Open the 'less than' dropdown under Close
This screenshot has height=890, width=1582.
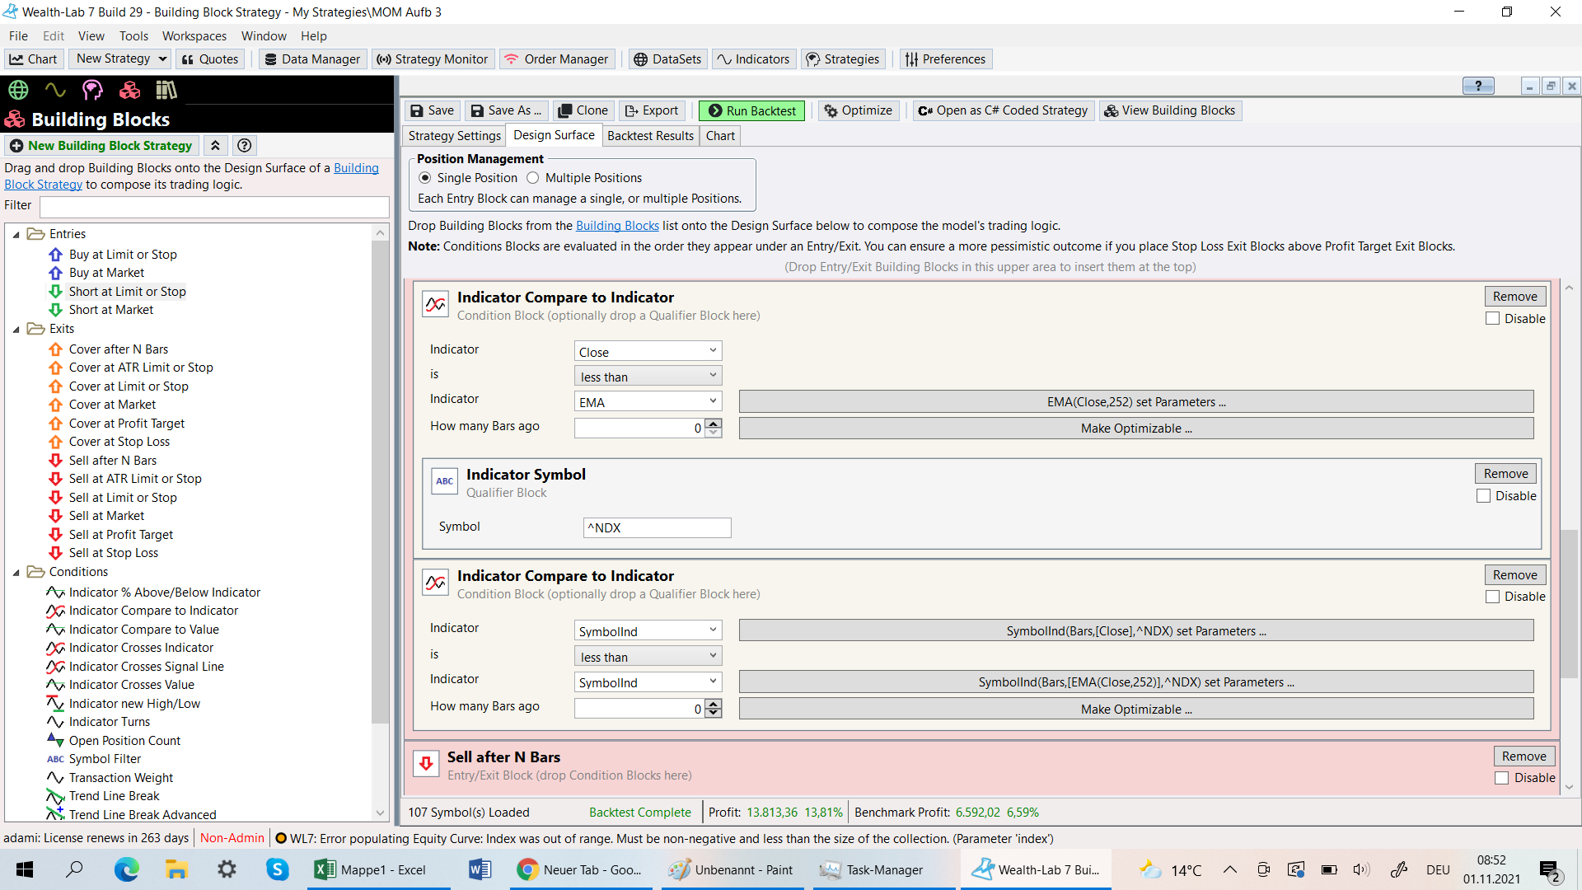click(648, 377)
